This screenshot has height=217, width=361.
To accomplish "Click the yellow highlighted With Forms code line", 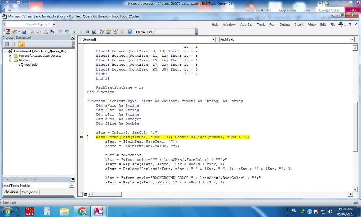I will (173, 137).
